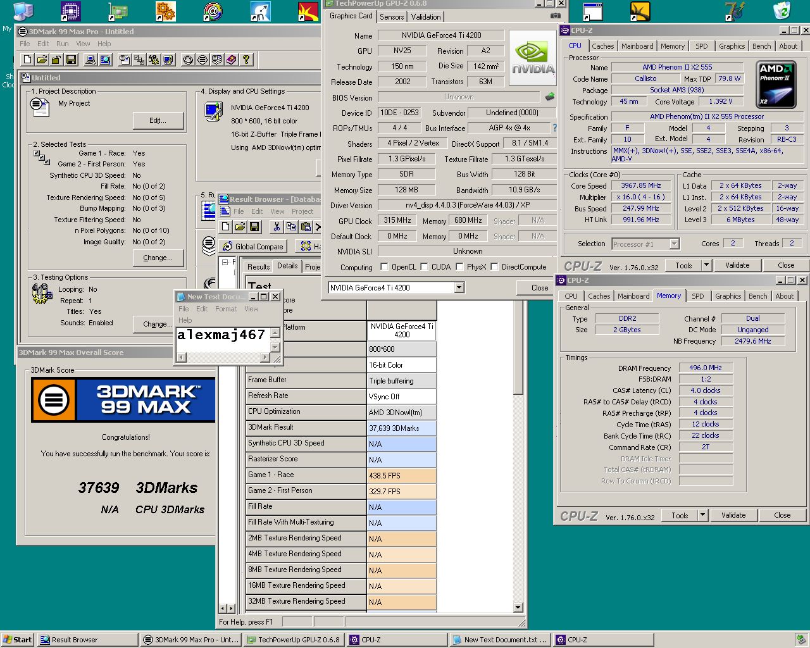This screenshot has height=648, width=810.
Task: Collapse the tree node in Result Browser
Action: [225, 262]
